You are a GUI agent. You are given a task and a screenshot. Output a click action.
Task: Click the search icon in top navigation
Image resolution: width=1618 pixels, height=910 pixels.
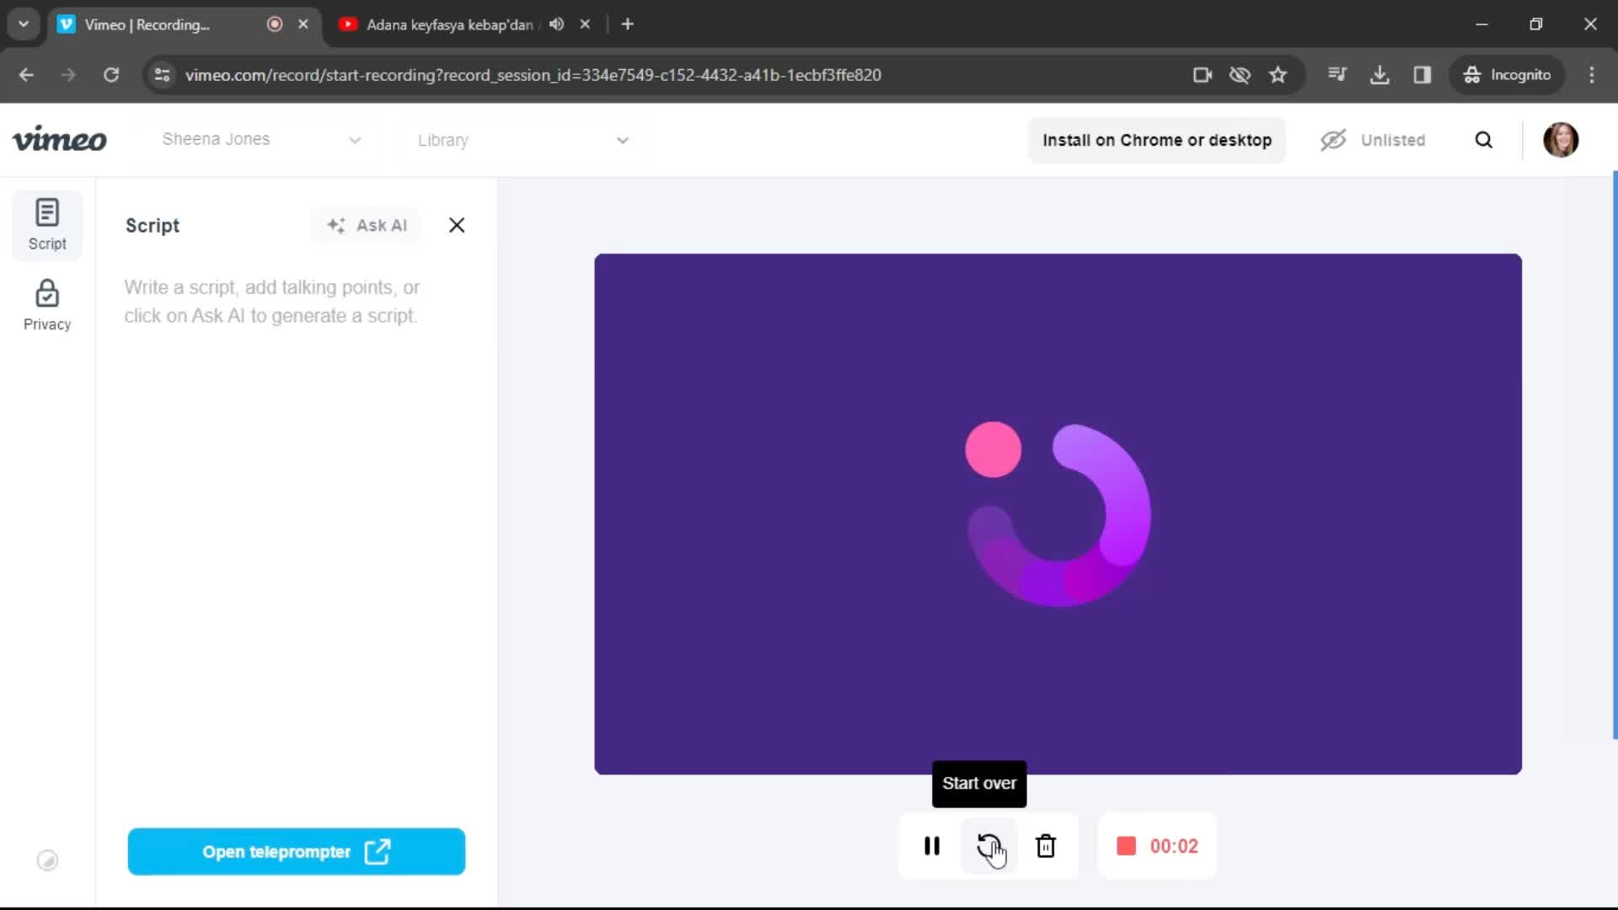[1483, 140]
